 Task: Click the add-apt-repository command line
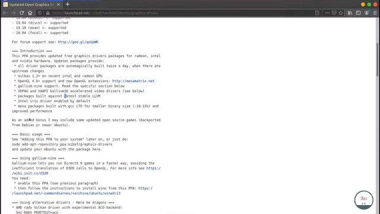coord(62,144)
